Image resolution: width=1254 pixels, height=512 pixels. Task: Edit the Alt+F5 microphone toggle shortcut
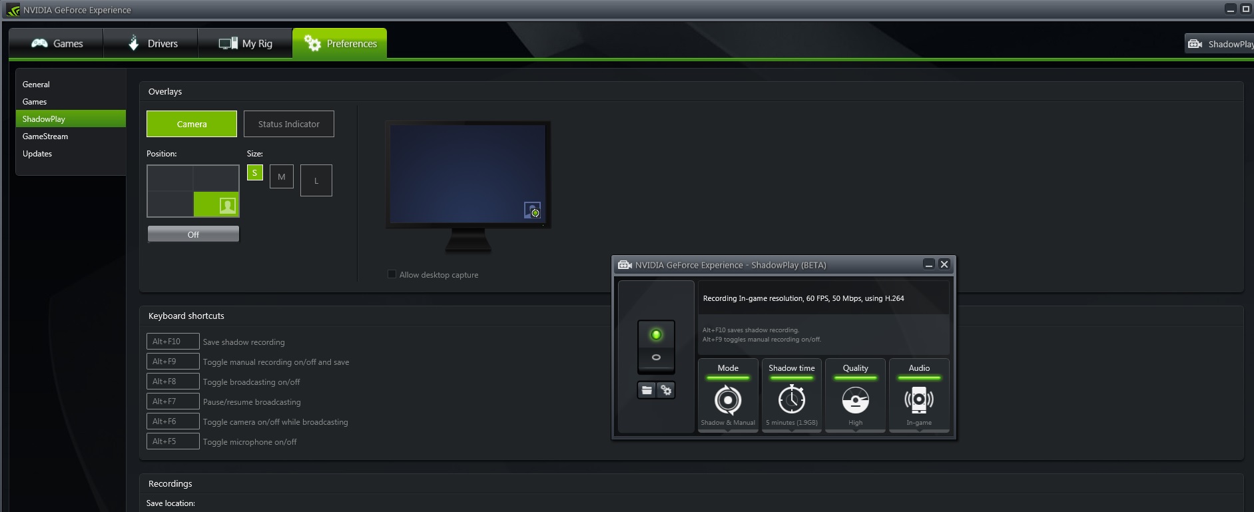pyautogui.click(x=173, y=441)
